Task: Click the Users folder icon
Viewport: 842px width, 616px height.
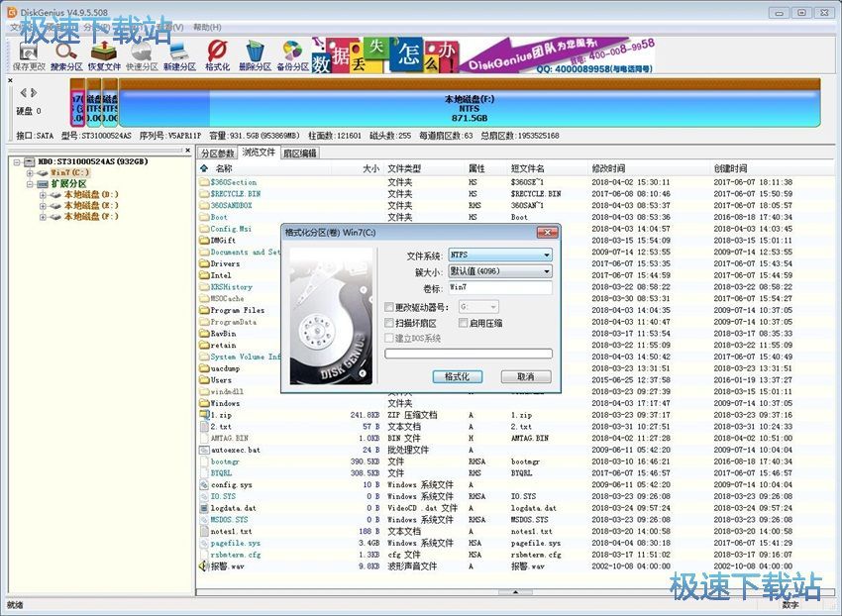Action: tap(204, 380)
